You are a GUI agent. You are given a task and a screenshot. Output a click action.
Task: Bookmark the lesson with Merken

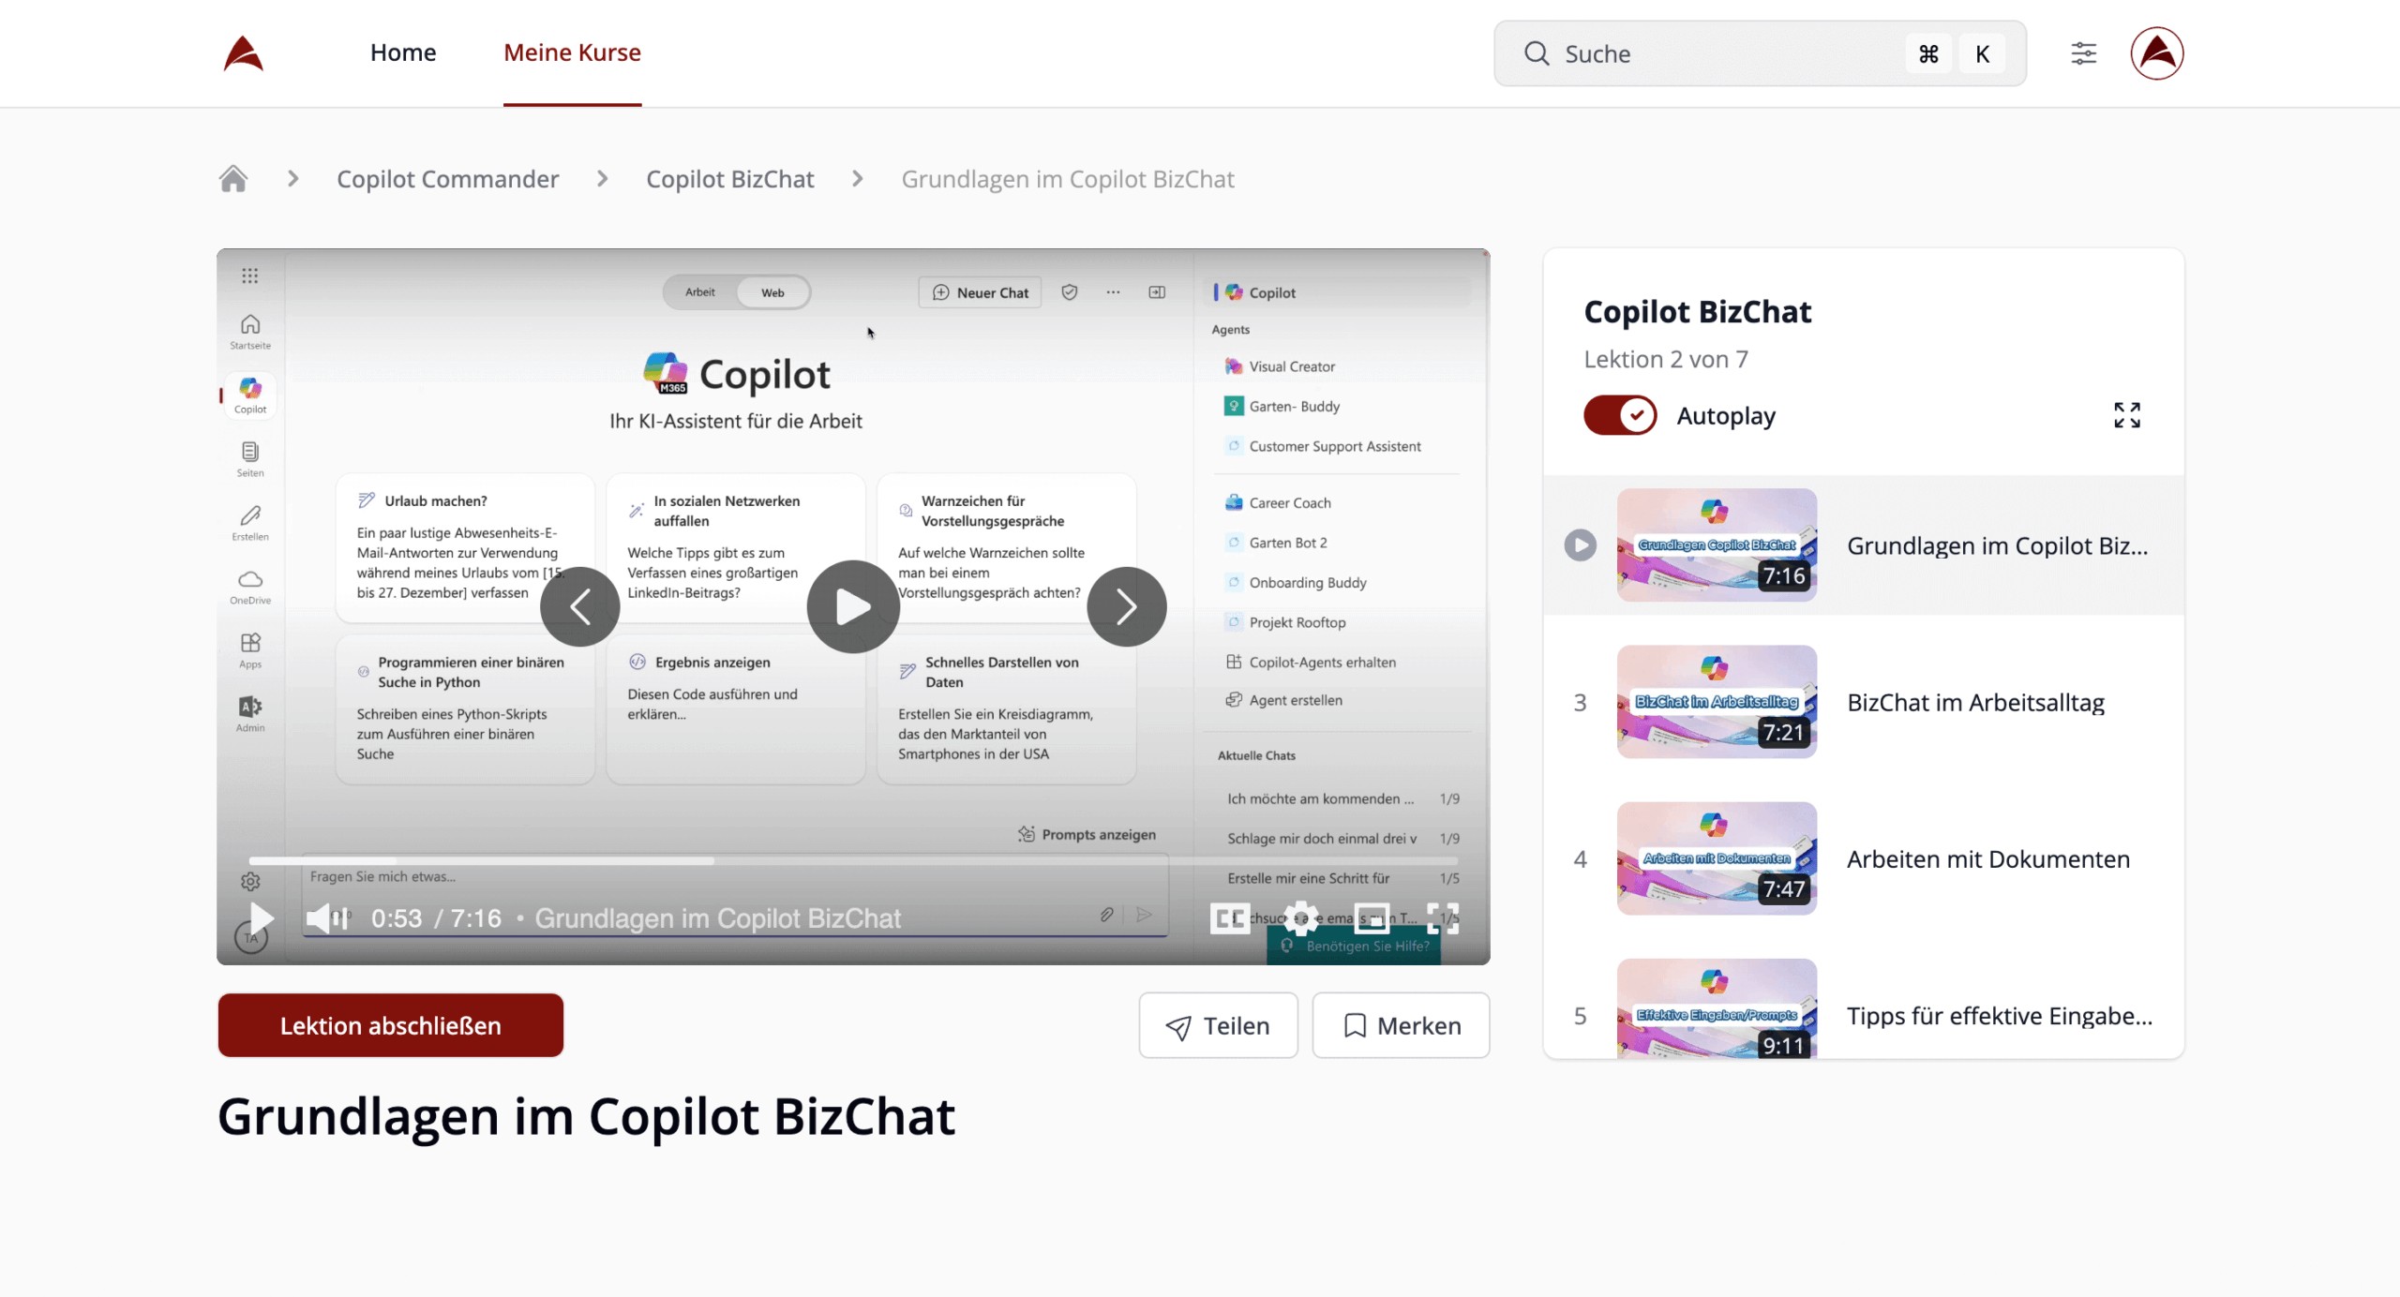1401,1025
